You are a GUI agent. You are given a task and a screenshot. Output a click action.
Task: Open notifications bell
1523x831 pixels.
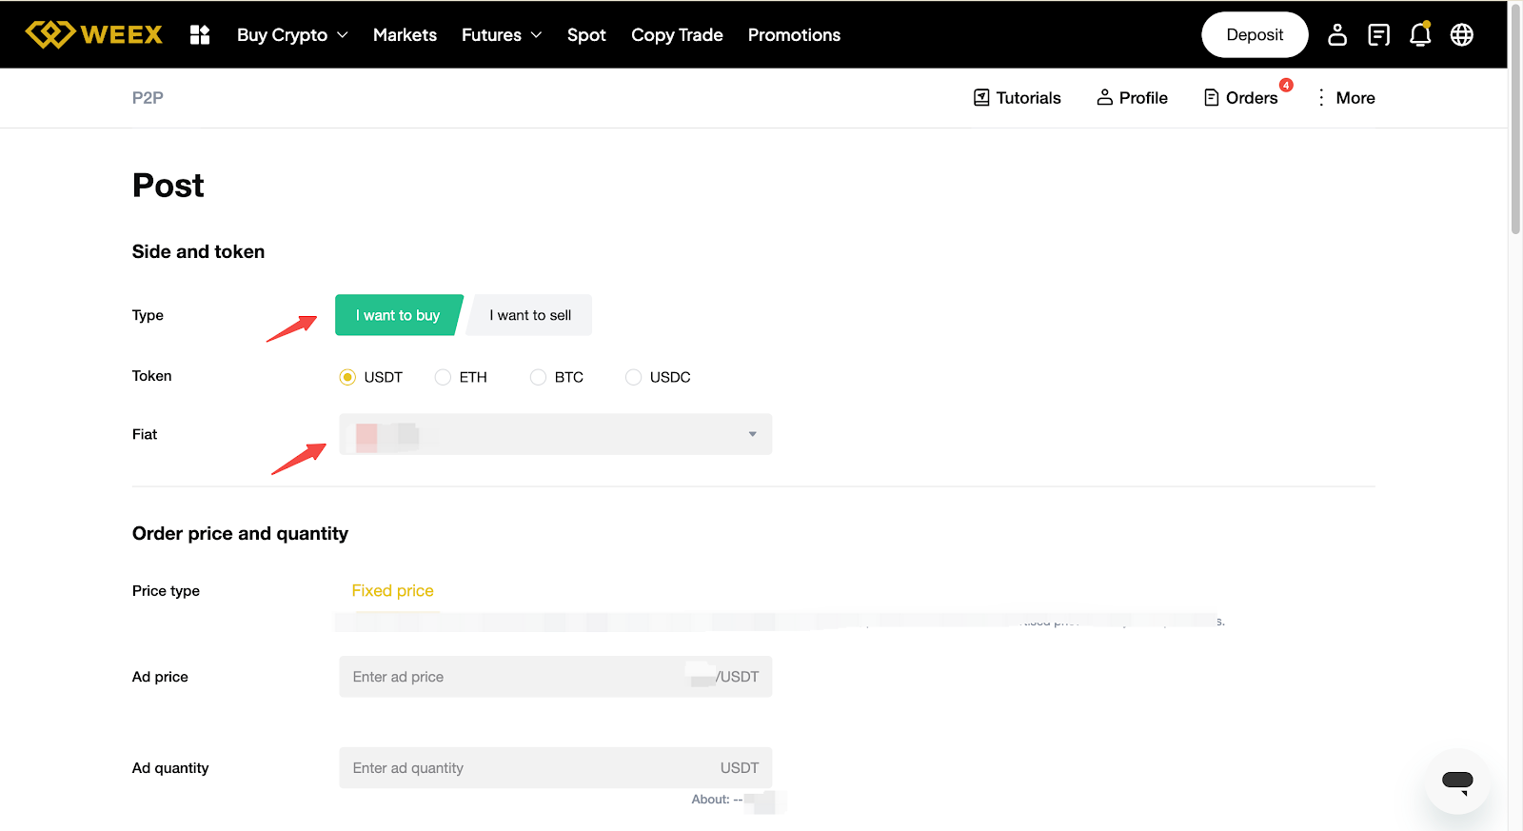1420,34
